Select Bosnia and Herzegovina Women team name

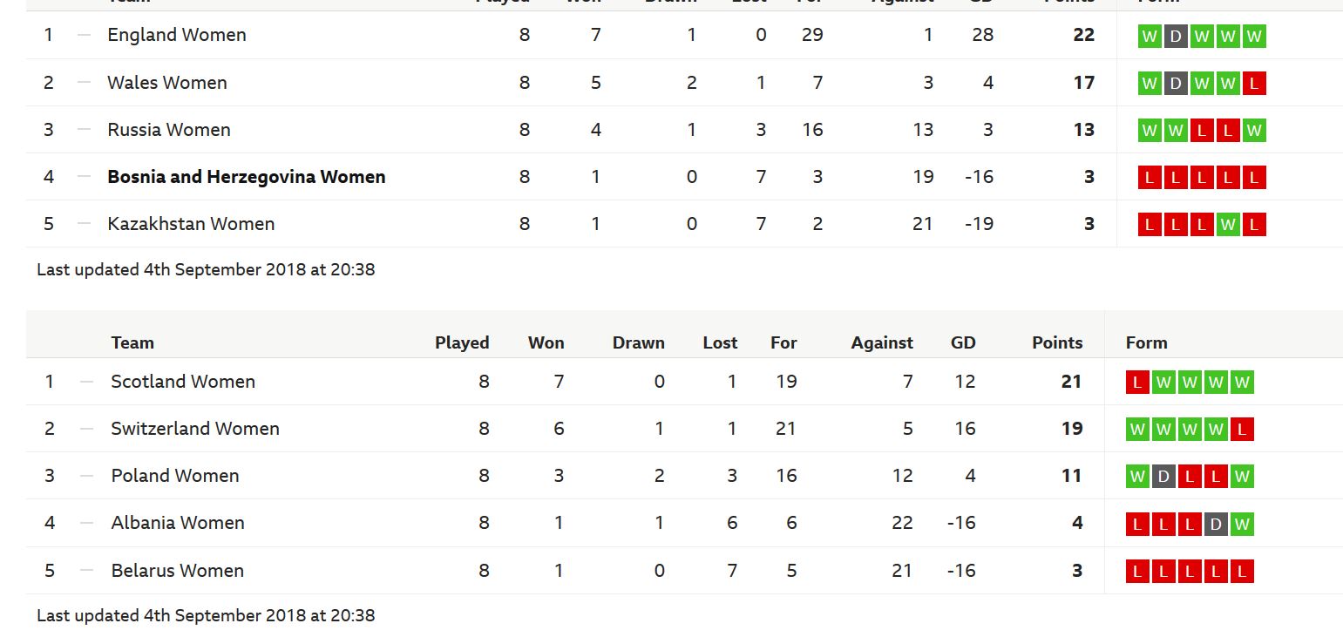(x=247, y=177)
